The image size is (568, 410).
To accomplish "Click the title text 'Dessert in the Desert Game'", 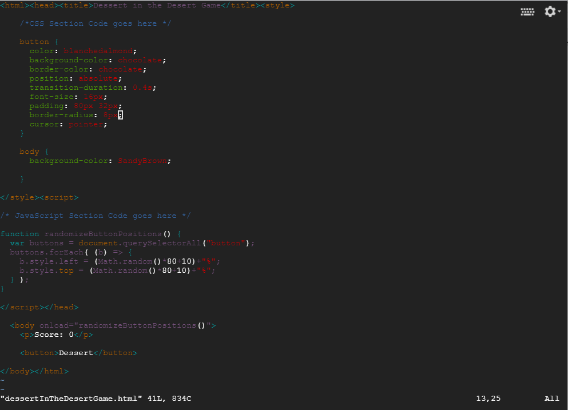I will [x=157, y=6].
